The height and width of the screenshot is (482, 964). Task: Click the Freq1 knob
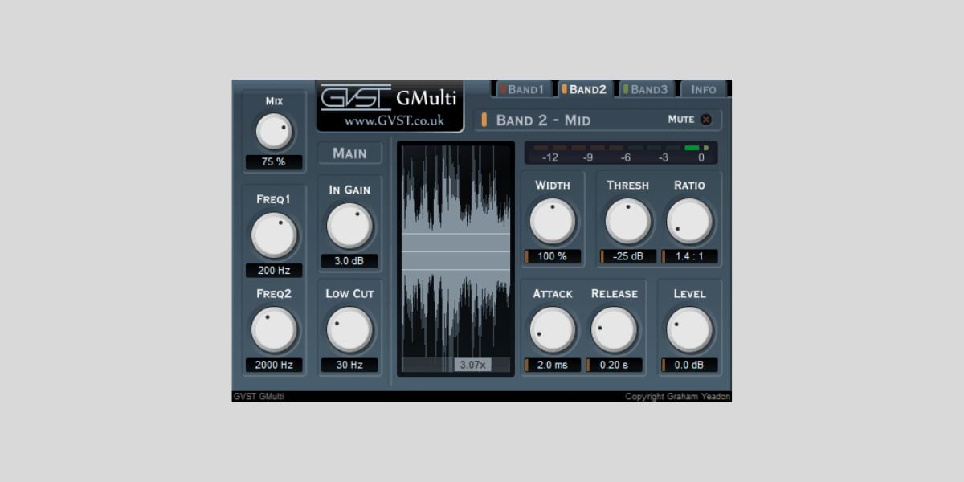click(274, 235)
